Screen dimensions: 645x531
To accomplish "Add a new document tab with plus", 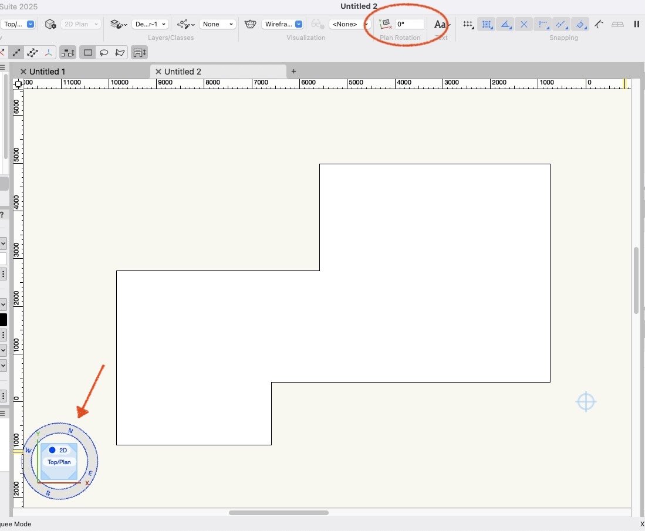I will (x=294, y=72).
